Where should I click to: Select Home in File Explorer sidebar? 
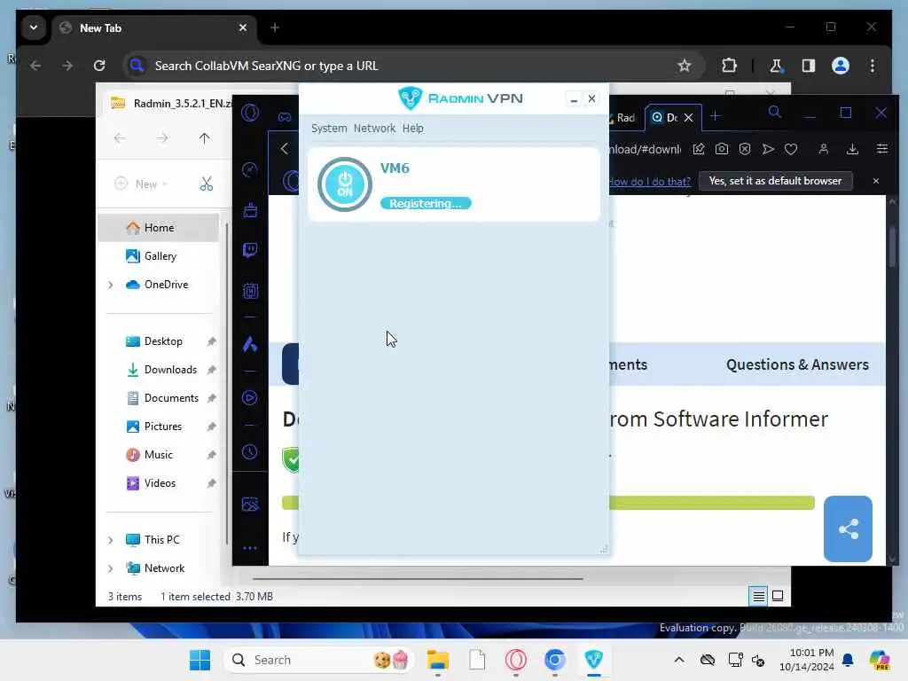[159, 228]
